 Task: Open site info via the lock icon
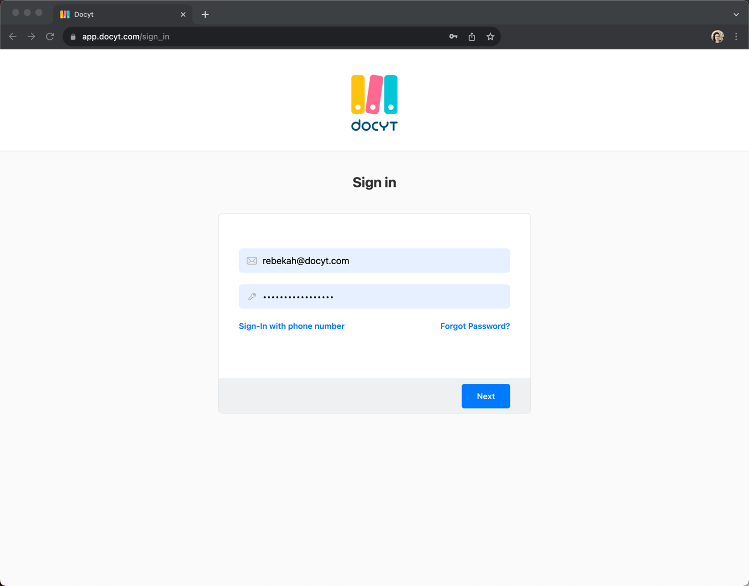[x=73, y=36]
